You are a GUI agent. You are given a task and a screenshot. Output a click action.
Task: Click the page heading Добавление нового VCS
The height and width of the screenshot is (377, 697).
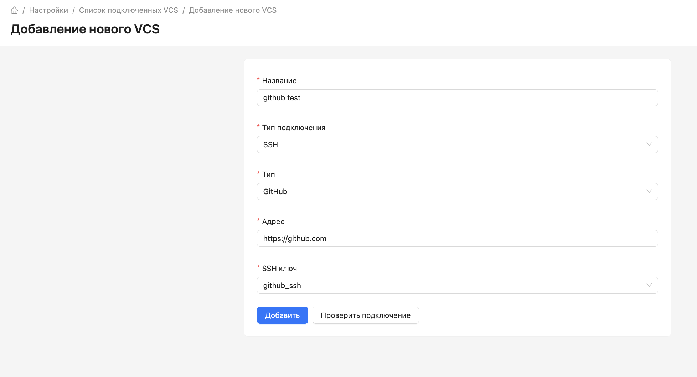[85, 29]
